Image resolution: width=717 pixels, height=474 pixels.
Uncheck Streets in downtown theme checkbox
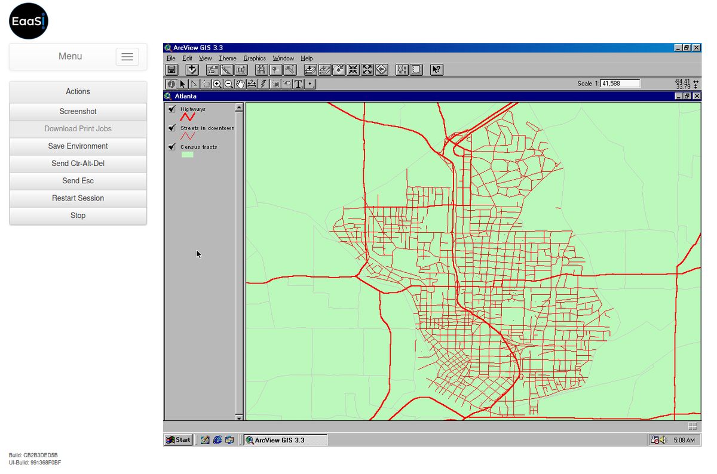click(x=172, y=128)
